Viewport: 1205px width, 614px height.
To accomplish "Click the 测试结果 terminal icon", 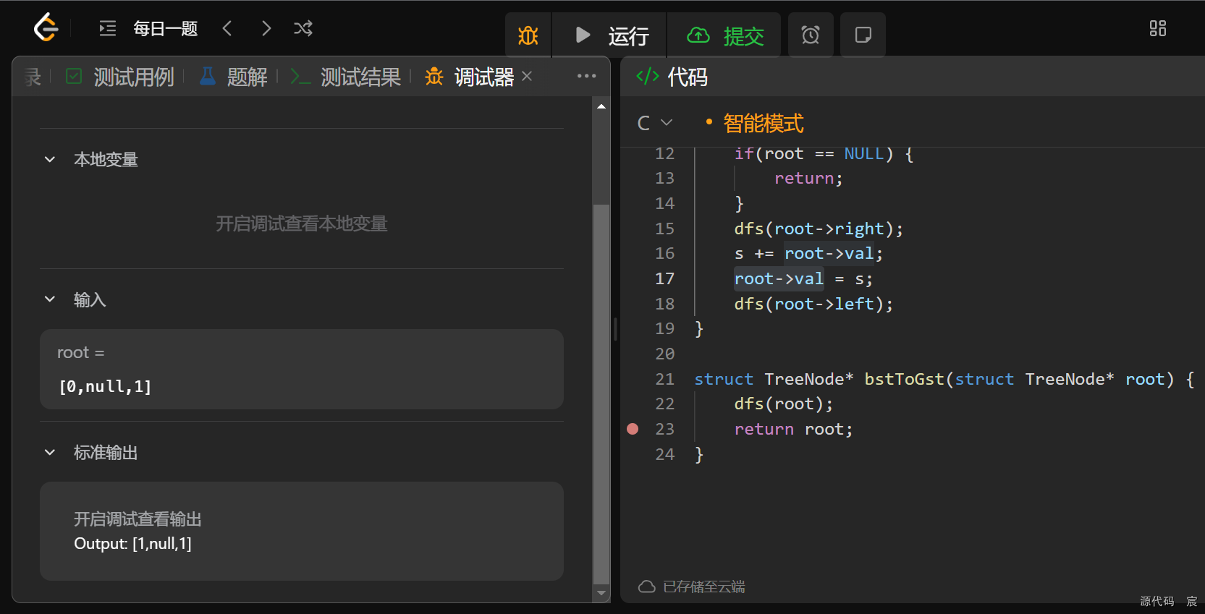I will (x=300, y=76).
